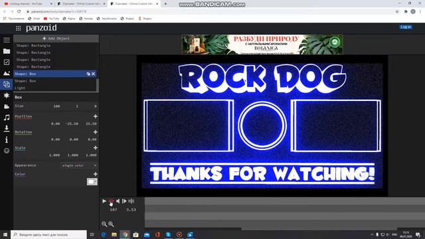This screenshot has width=425, height=239.
Task: Add keyframe with Position plus icon
Action: click(x=96, y=116)
